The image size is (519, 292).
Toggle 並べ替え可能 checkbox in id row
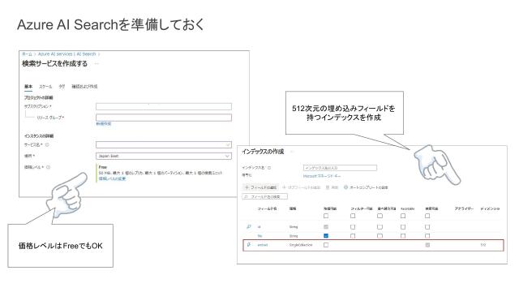pos(380,227)
